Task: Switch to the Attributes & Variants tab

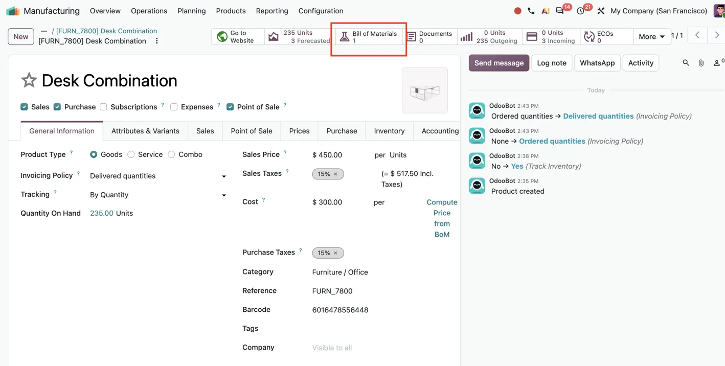Action: [145, 131]
